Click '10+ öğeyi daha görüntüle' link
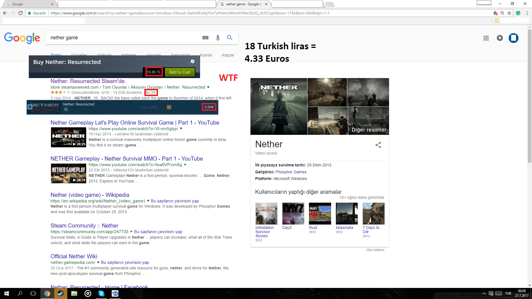Viewport: 532px width, 299px height. (x=362, y=197)
